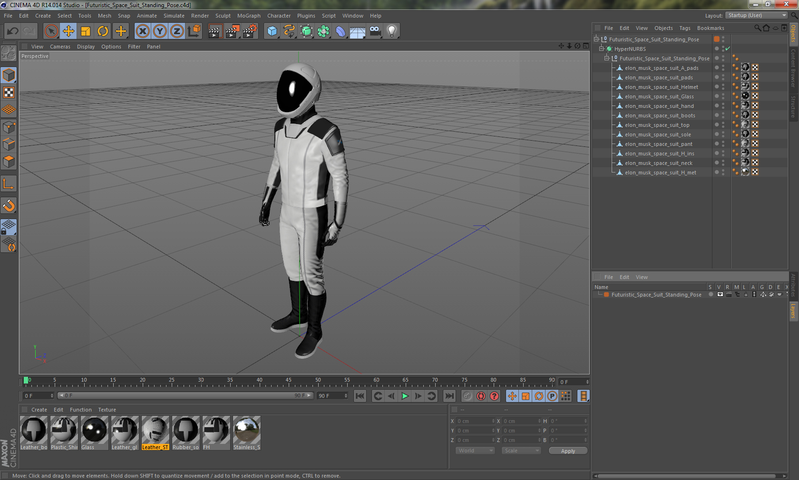The width and height of the screenshot is (799, 480).
Task: Select the Glass material swatch
Action: pyautogui.click(x=95, y=433)
